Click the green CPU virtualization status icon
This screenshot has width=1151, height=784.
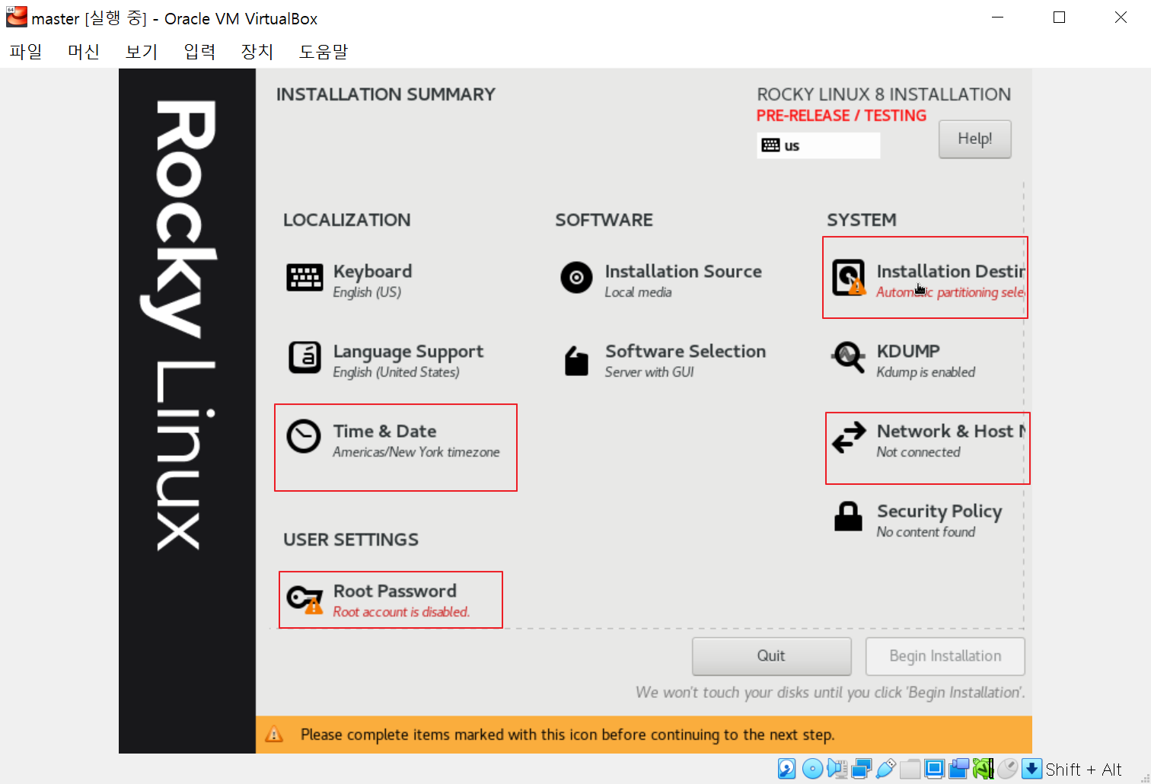[983, 769]
